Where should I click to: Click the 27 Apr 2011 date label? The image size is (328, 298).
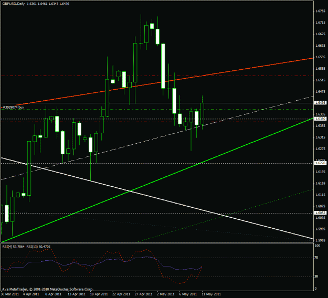point(144,294)
